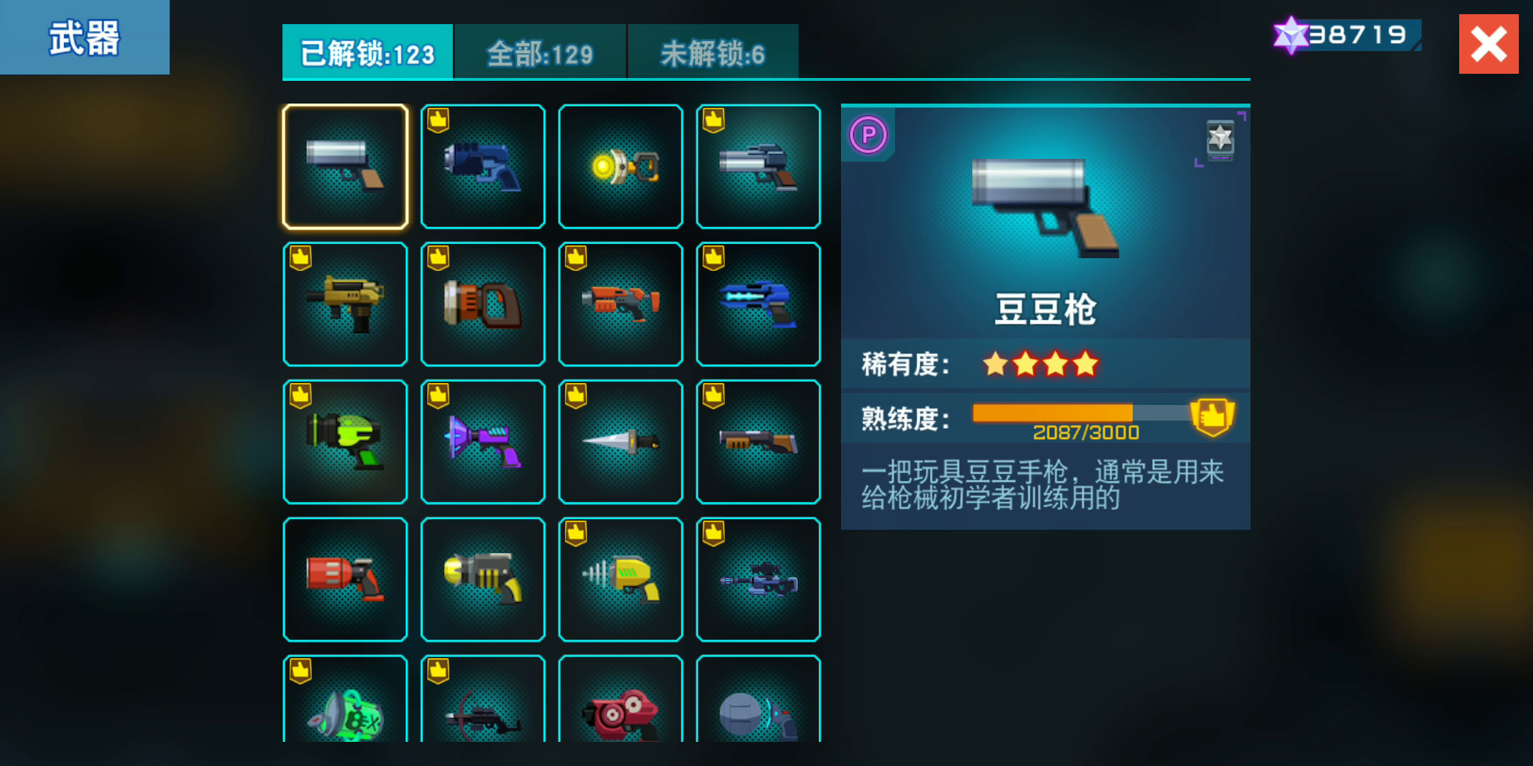Open the green alien blaster tile
1533x766 pixels.
[345, 442]
